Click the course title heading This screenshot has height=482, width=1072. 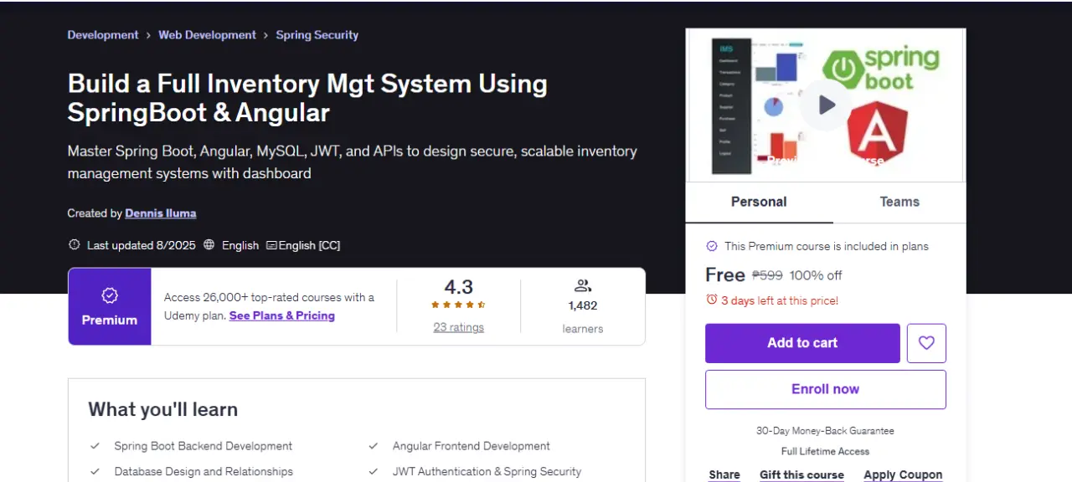pos(307,97)
